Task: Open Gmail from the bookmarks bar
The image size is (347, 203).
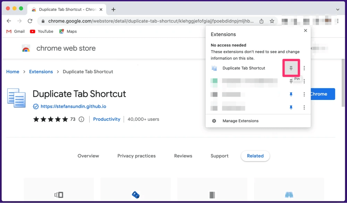Action: click(15, 31)
